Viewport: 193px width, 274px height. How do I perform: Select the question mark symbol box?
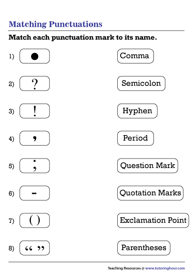35,84
